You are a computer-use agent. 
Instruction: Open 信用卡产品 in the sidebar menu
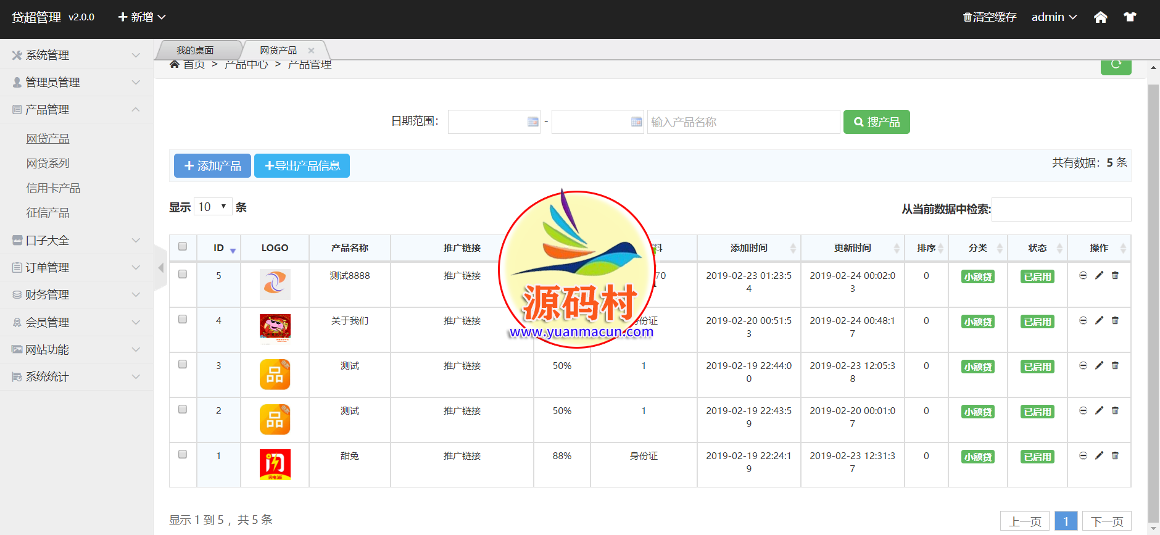53,188
